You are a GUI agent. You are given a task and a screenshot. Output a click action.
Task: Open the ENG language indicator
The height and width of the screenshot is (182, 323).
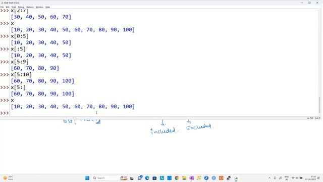(286, 178)
